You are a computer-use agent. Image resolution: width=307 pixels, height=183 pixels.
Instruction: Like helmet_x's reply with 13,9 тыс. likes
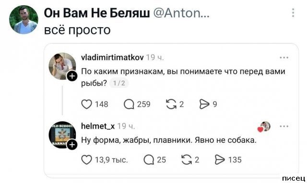pos(86,160)
